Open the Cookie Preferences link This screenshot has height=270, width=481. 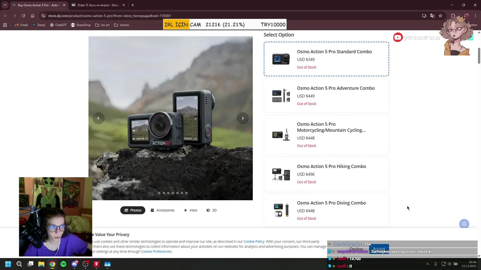(156, 251)
